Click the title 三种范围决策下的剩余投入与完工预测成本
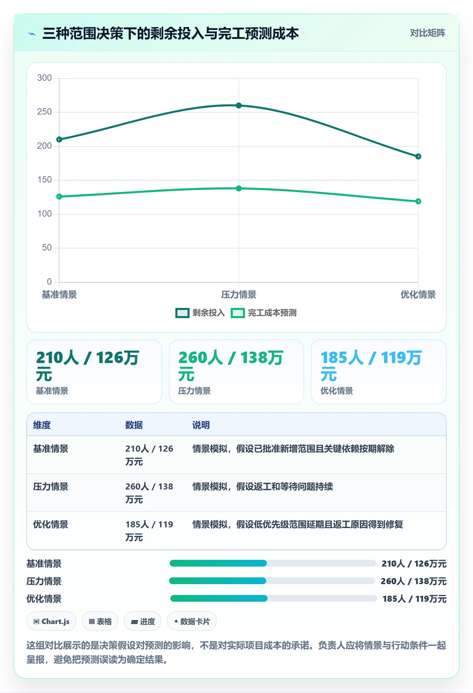 (x=171, y=33)
